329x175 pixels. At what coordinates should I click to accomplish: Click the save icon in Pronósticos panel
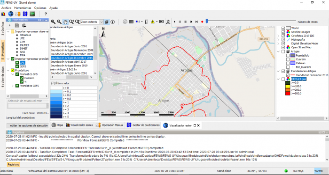[17, 25]
